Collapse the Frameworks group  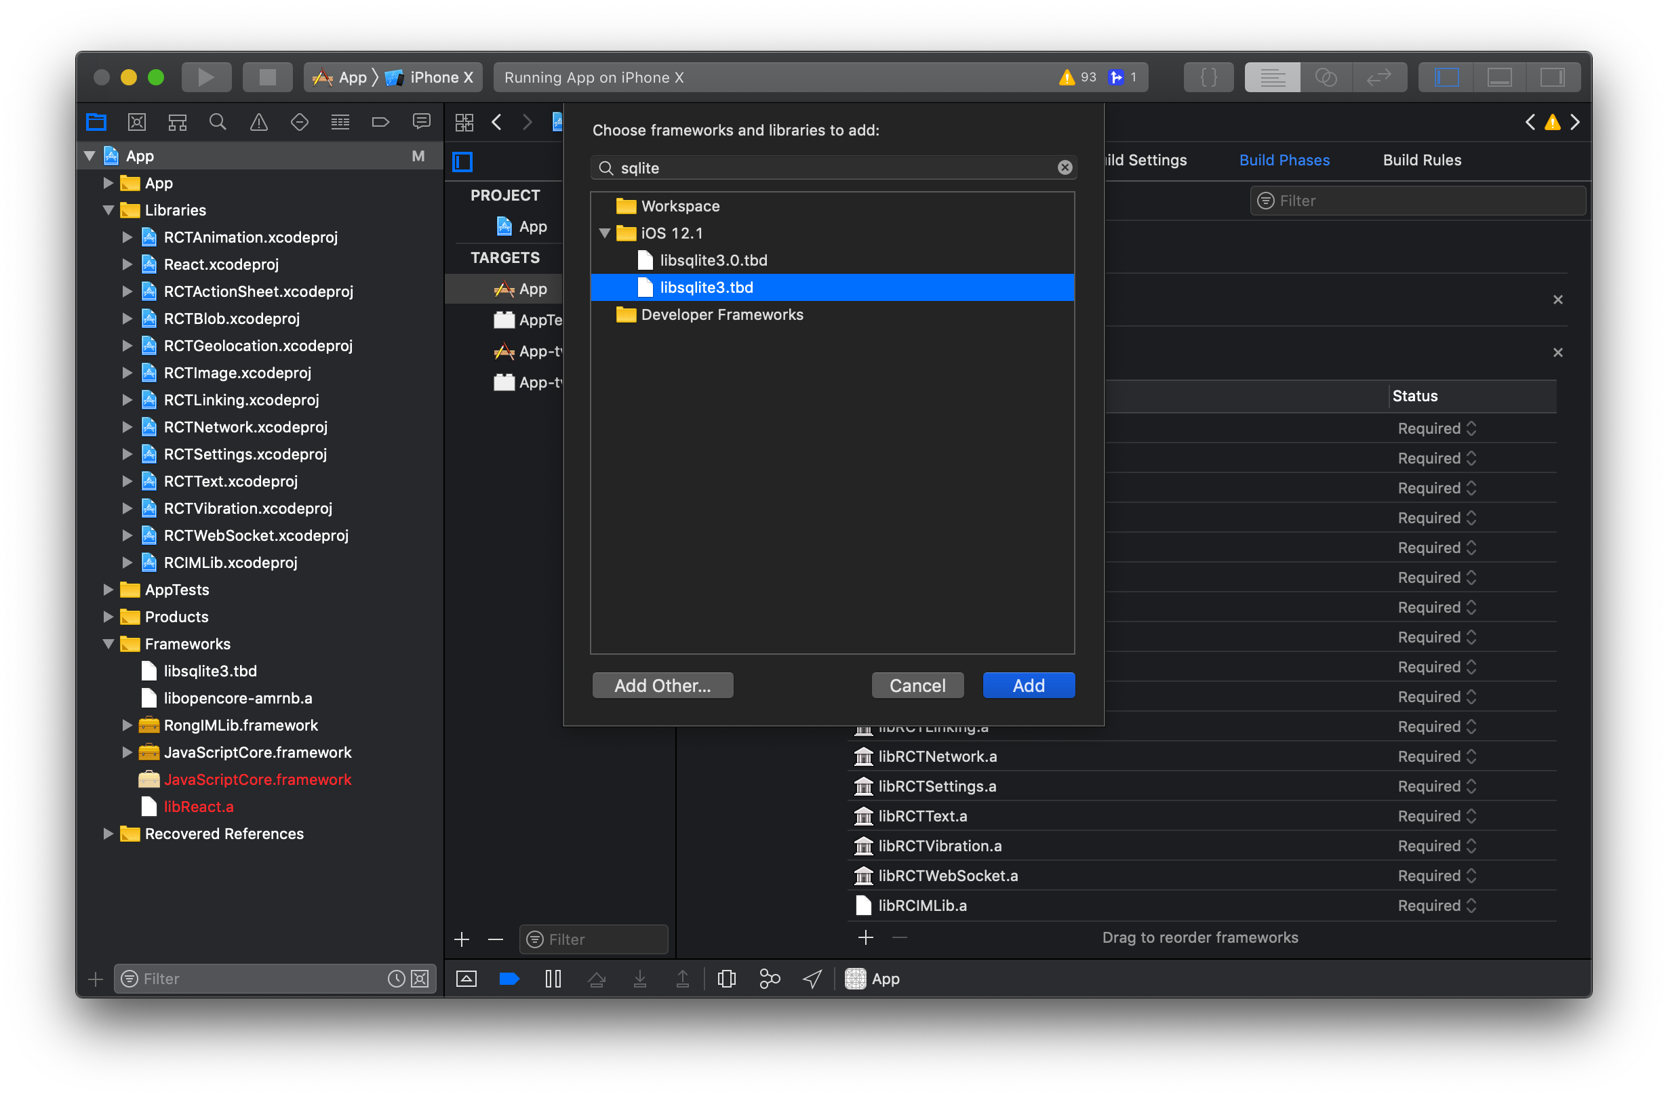pos(108,644)
